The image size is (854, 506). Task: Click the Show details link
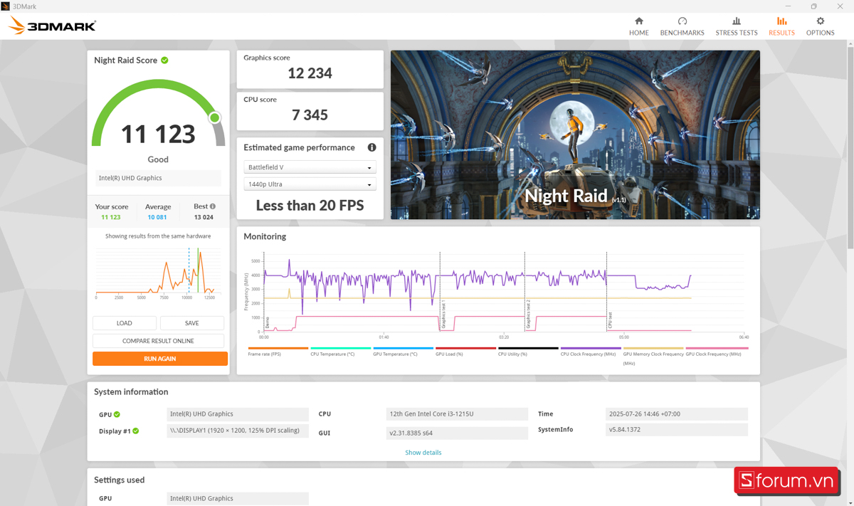tap(423, 453)
